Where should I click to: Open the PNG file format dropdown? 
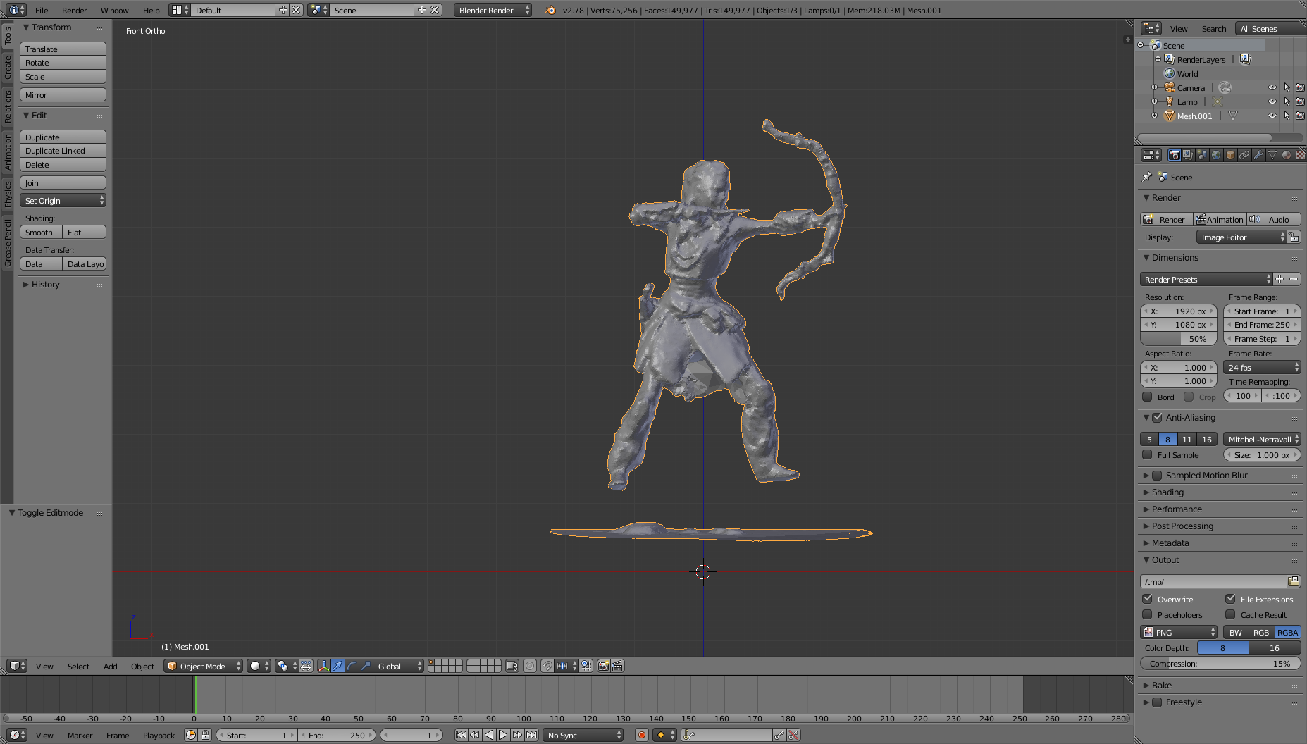pyautogui.click(x=1179, y=632)
